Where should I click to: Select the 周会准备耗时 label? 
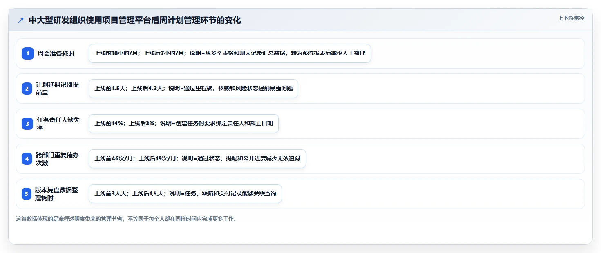[x=56, y=53]
